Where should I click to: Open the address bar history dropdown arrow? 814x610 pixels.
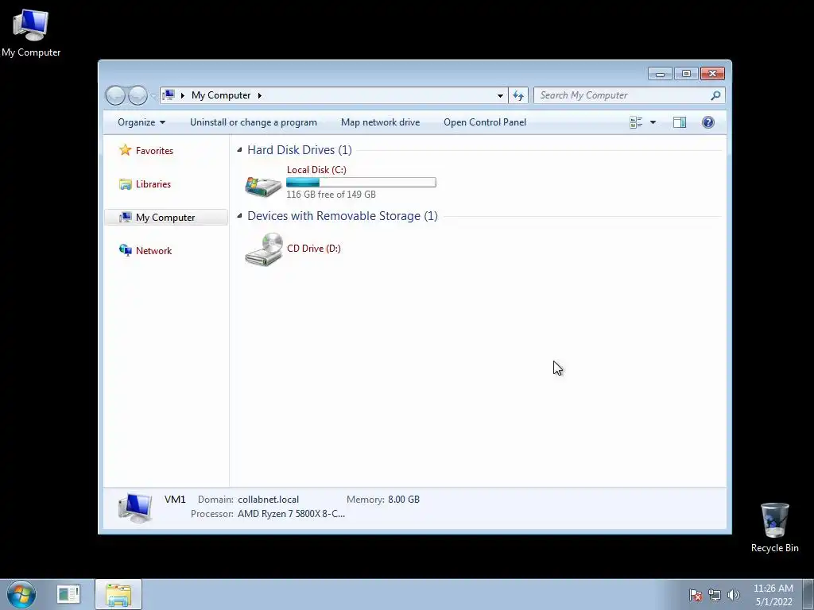pos(500,95)
